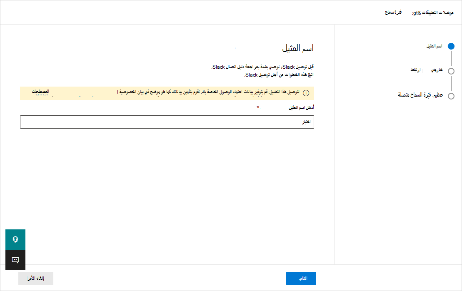Image resolution: width=462 pixels, height=291 pixels.
Task: Click the red asterisk next to أدخل اسم المثيل
Action: click(257, 108)
